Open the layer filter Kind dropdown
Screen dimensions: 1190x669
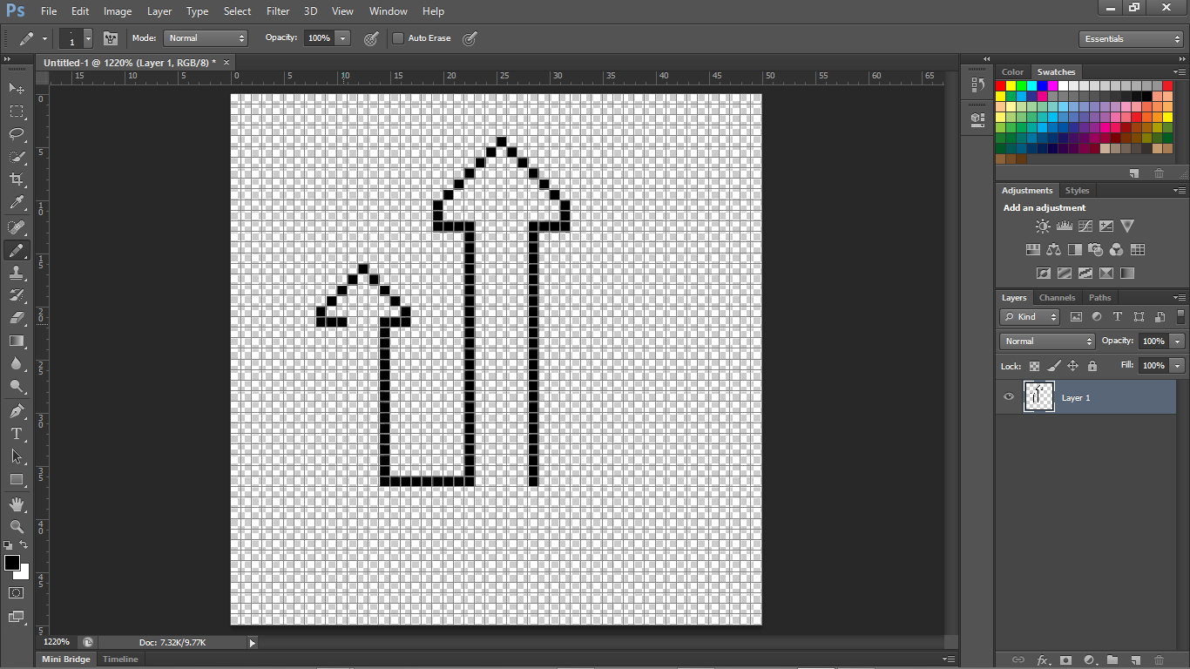(1030, 317)
